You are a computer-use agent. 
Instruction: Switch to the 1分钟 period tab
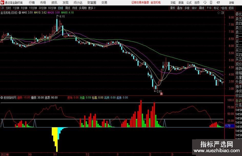[x=16, y=8]
